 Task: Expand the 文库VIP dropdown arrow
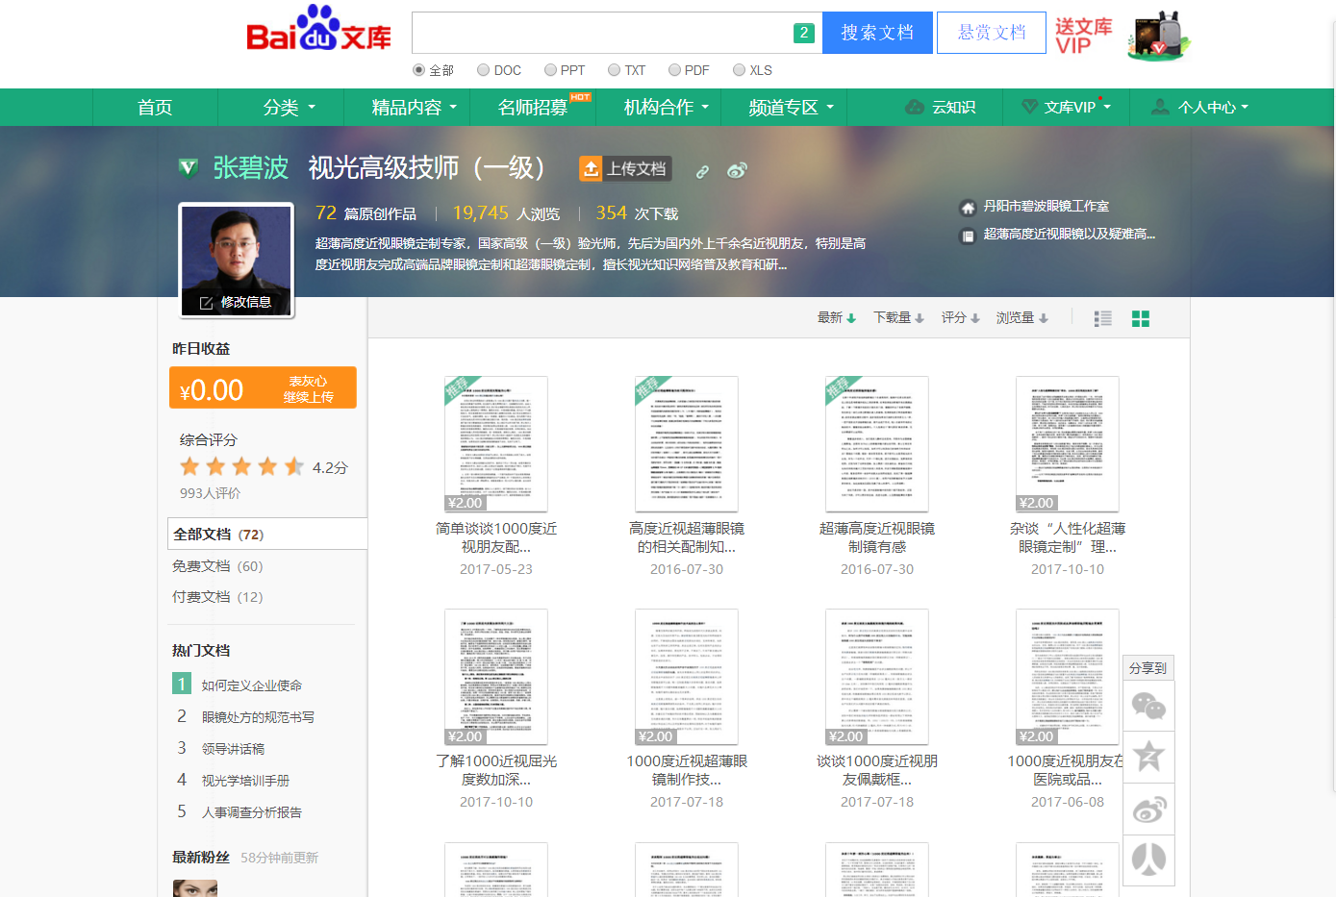tap(1107, 107)
